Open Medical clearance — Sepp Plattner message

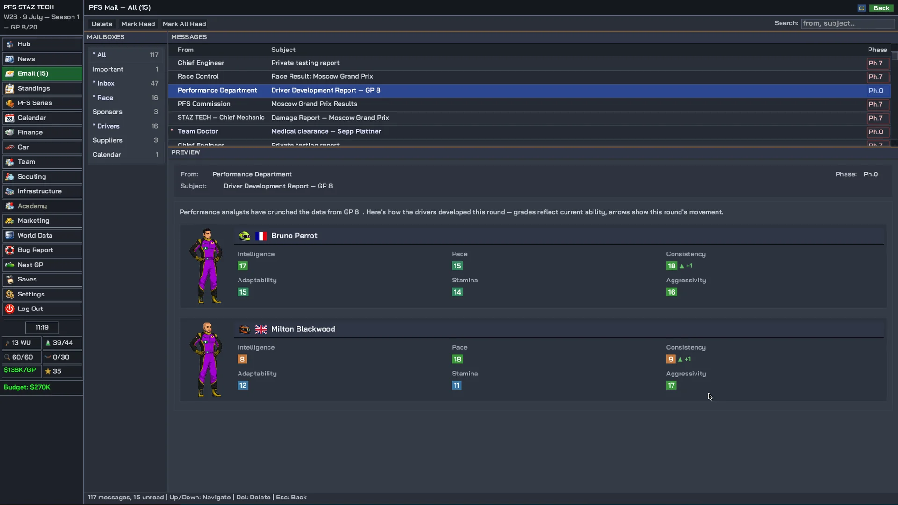point(529,132)
